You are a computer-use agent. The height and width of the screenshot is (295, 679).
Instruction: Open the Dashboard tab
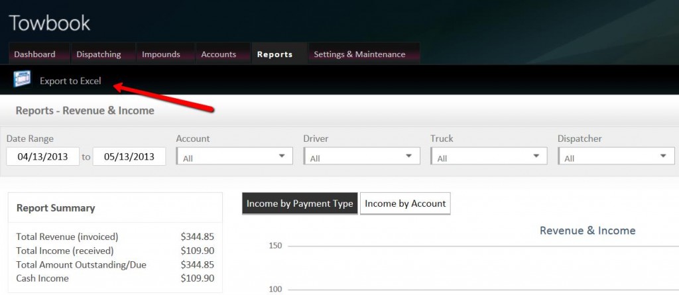click(x=34, y=54)
